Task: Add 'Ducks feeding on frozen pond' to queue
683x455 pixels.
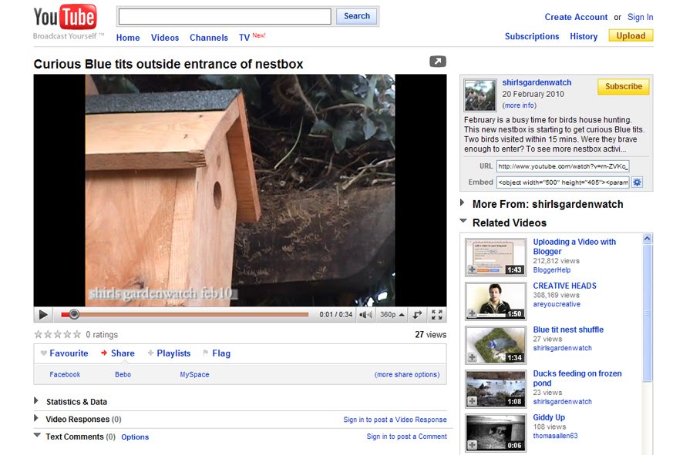Action: click(x=473, y=401)
